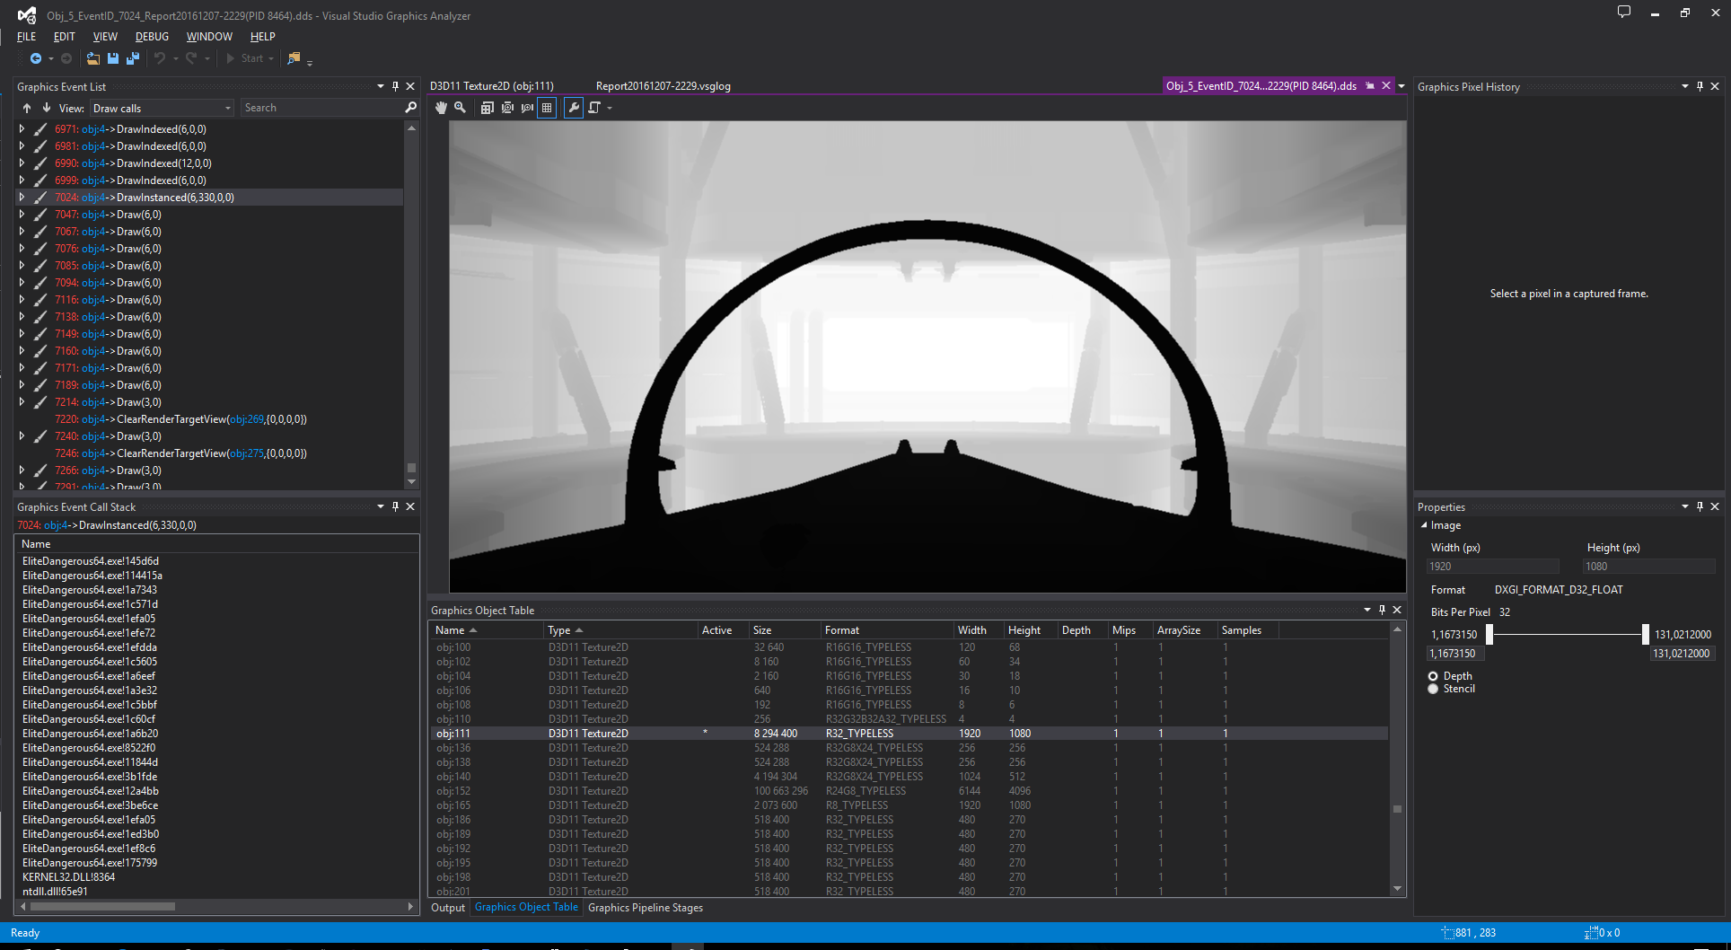1731x950 pixels.
Task: Pin the Graphics Event Call Stack panel
Action: click(395, 506)
